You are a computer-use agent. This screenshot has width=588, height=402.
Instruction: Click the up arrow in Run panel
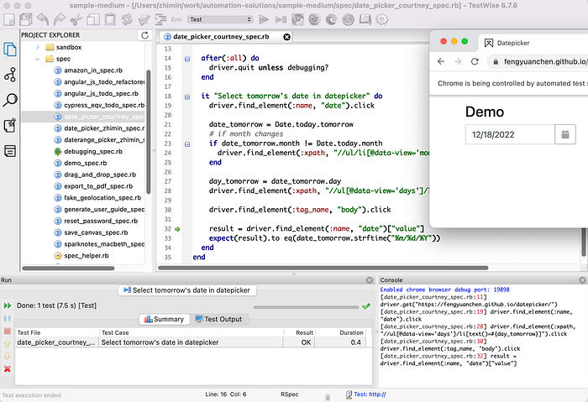(x=7, y=343)
